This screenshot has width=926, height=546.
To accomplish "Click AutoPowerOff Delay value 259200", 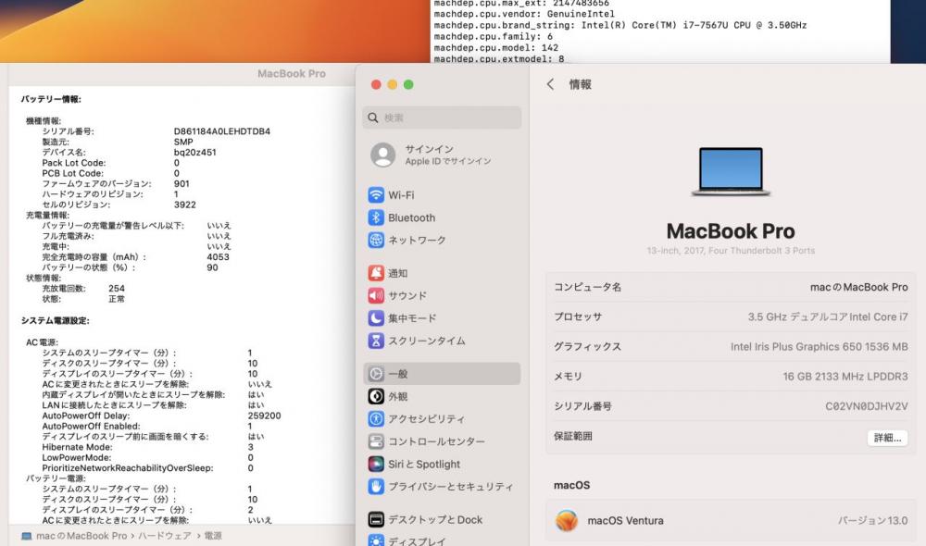I will tap(264, 416).
